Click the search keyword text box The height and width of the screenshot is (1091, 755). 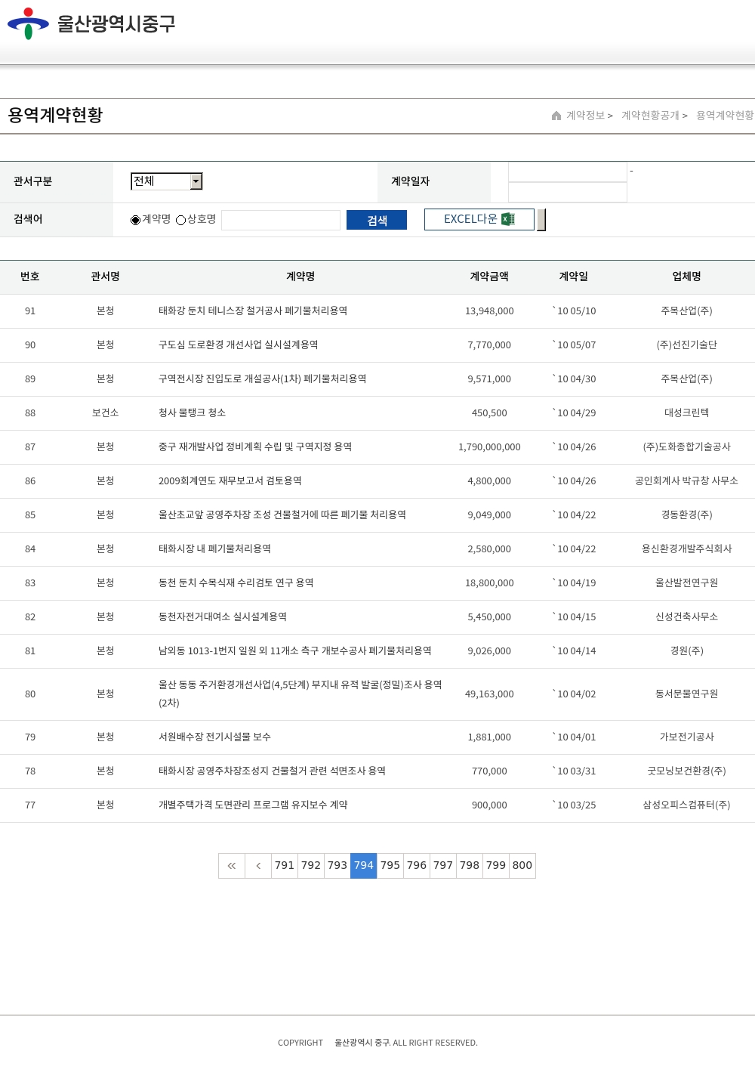click(x=281, y=220)
